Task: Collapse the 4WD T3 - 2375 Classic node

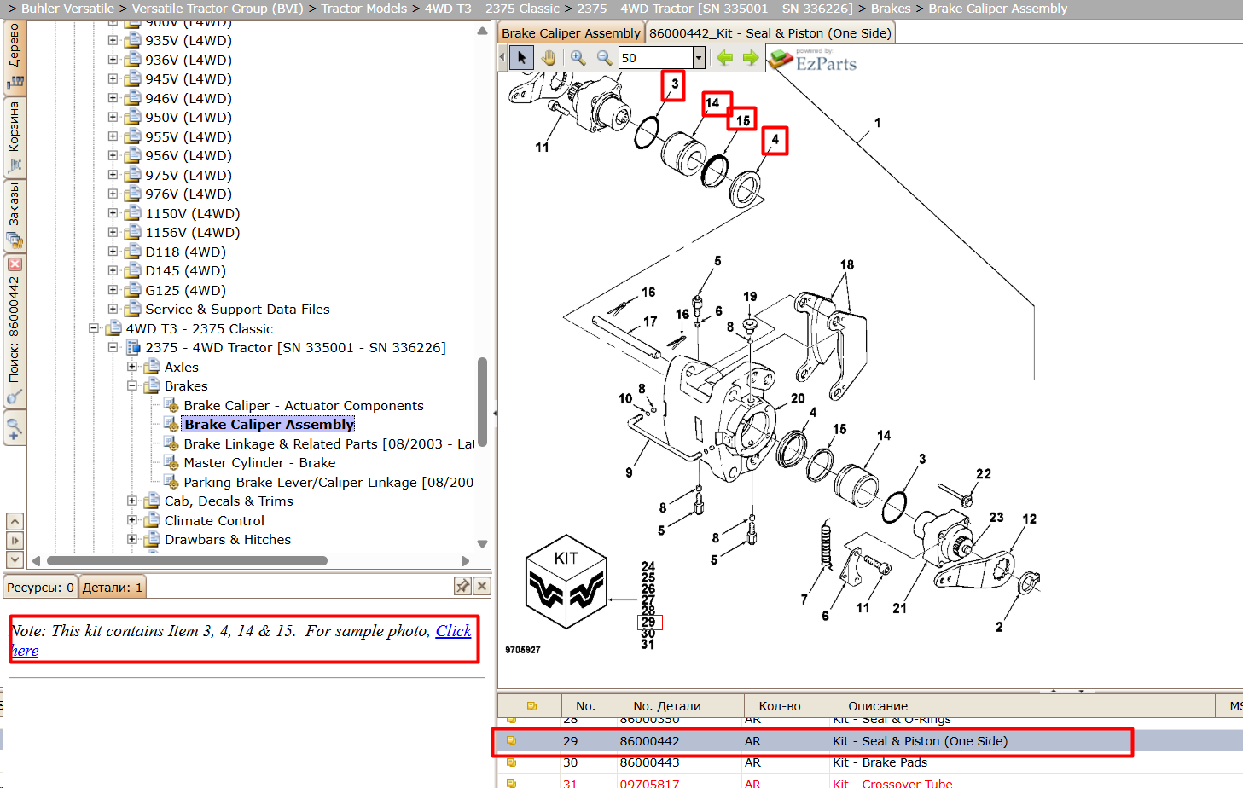Action: pos(94,328)
